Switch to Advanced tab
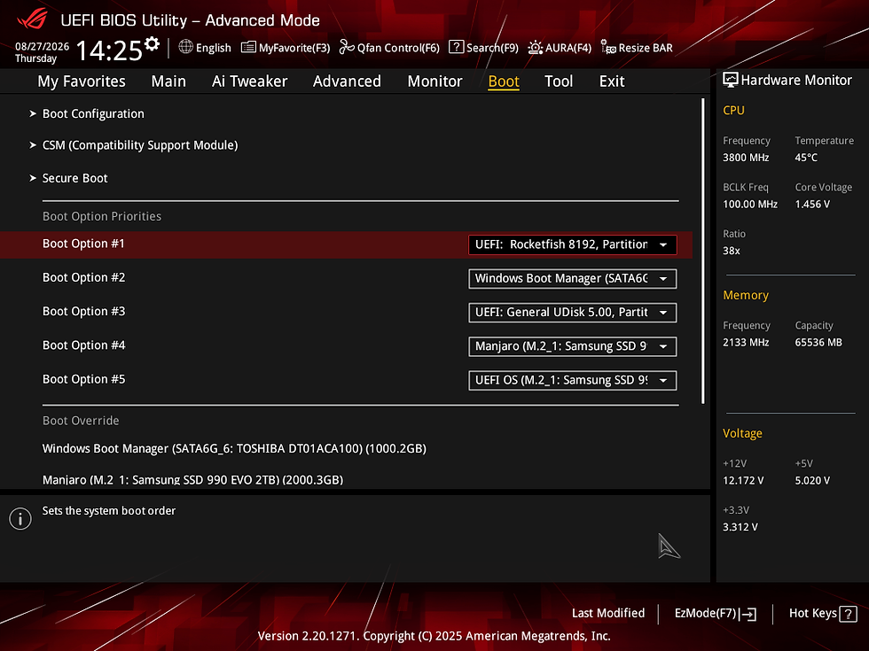 point(347,81)
